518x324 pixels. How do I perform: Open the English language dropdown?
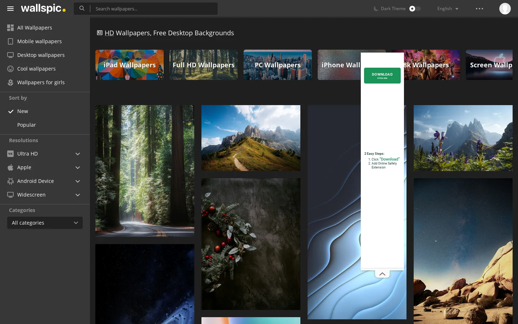(448, 9)
